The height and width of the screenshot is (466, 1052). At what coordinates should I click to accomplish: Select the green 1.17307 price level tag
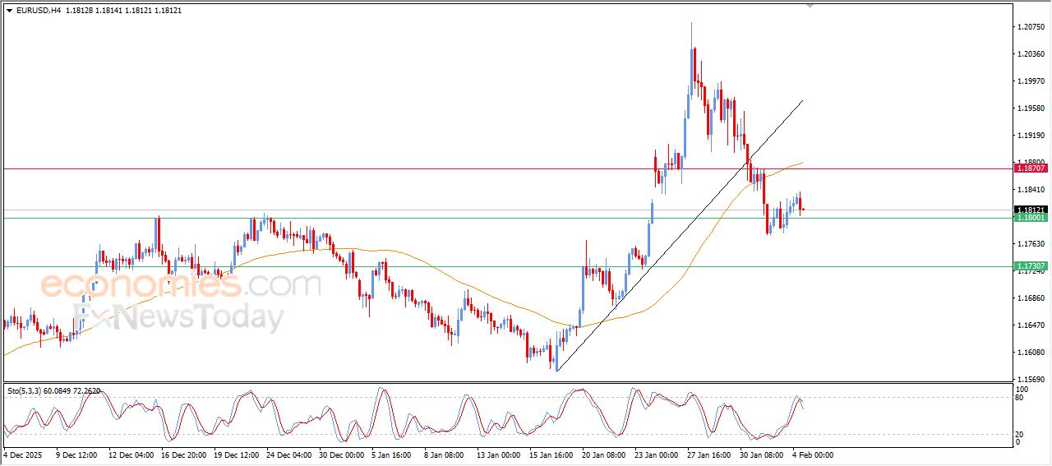[x=1031, y=266]
